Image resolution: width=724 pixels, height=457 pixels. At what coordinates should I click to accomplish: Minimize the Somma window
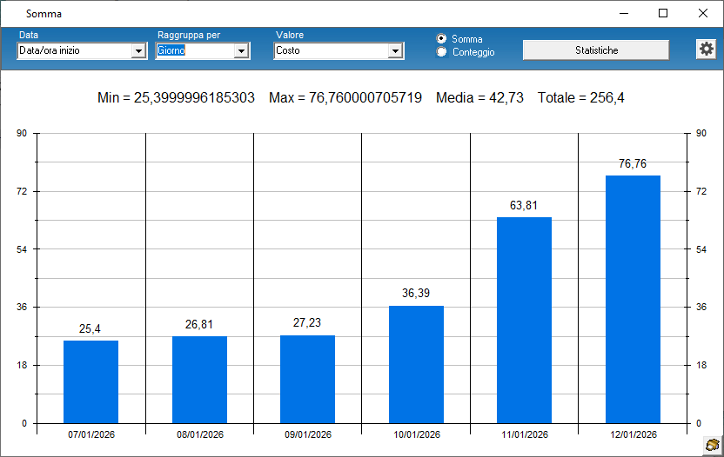(623, 13)
